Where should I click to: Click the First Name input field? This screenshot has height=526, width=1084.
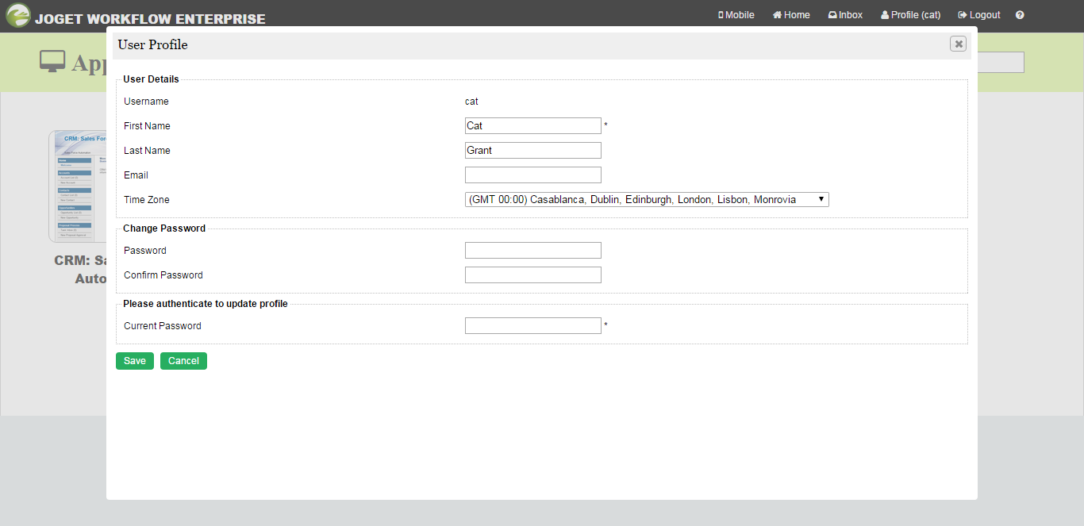click(x=532, y=126)
